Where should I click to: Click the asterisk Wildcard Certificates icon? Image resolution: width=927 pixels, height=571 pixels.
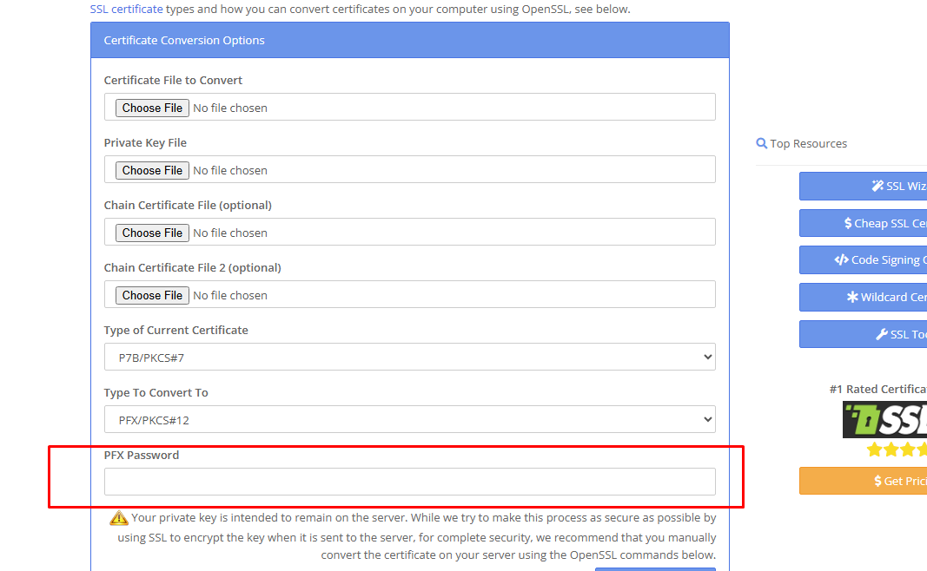coord(852,297)
